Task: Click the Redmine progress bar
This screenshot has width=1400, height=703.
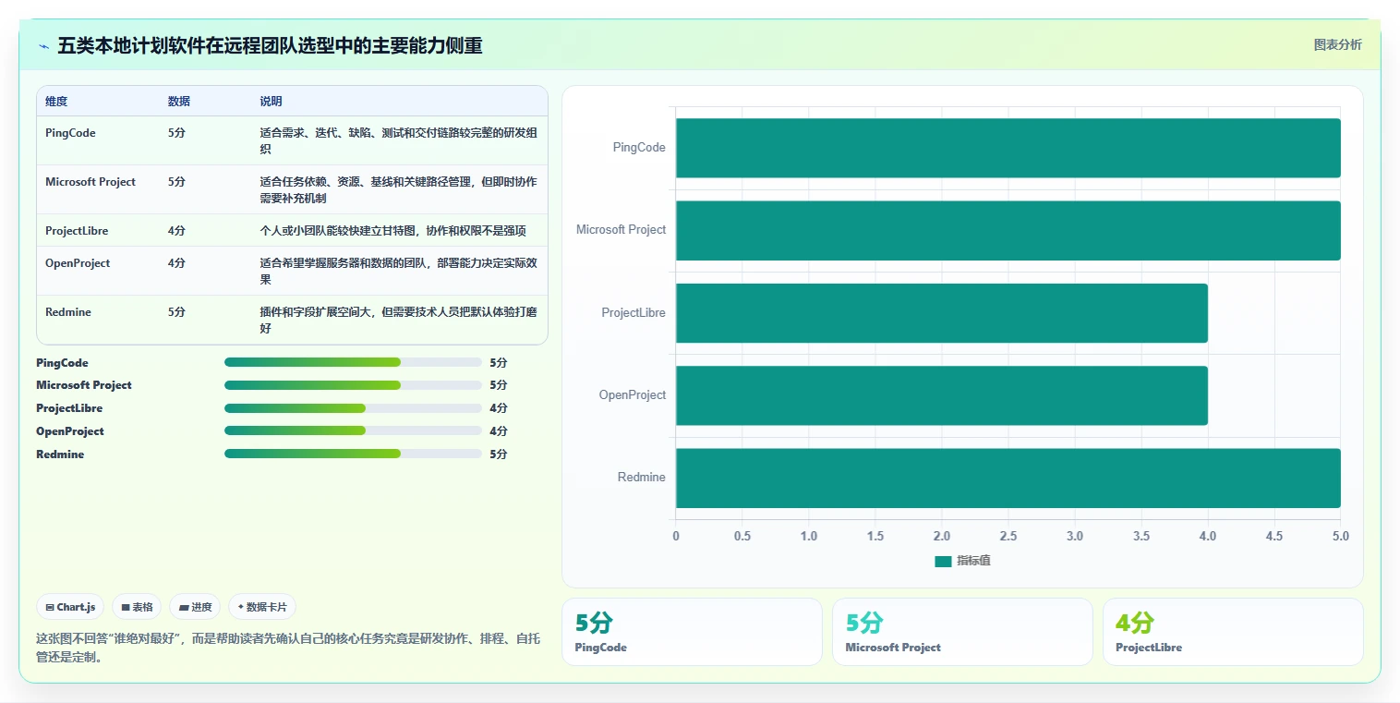Action: pyautogui.click(x=353, y=454)
